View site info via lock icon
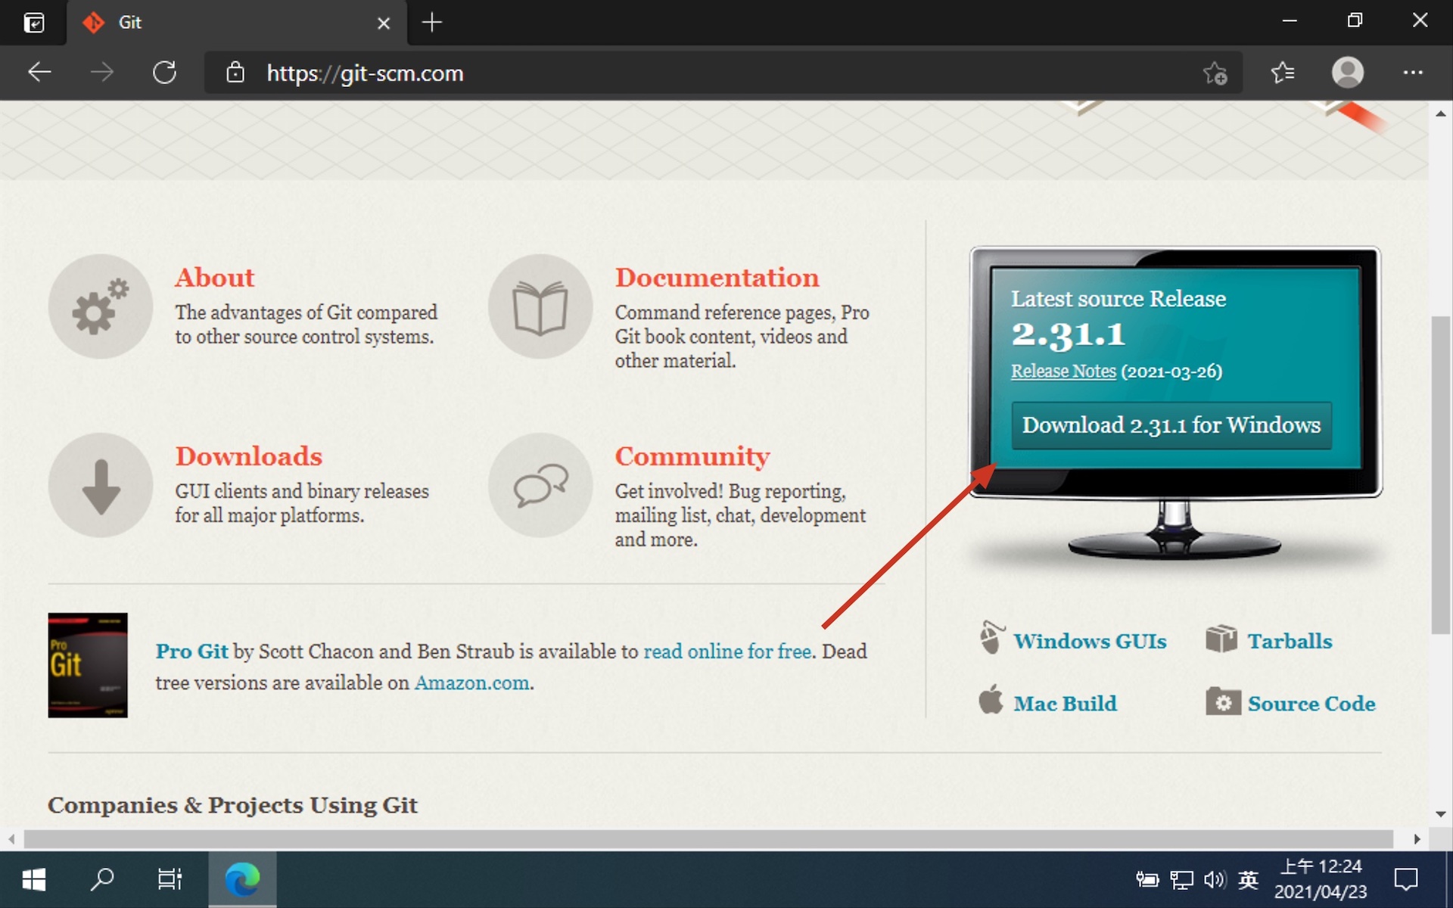 click(235, 73)
